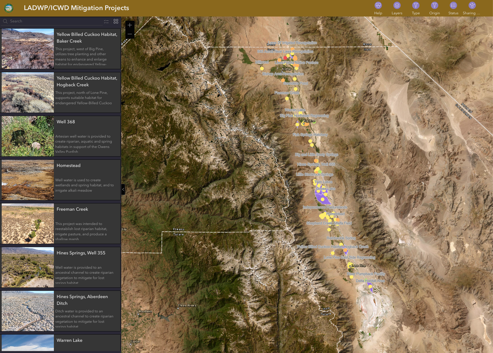Viewport: 493px width, 353px height.
Task: Click the Warren Lake map label
Action: (295, 110)
